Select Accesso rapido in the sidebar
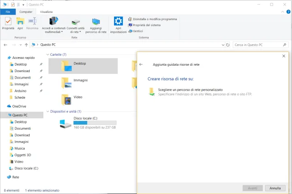 21,58
